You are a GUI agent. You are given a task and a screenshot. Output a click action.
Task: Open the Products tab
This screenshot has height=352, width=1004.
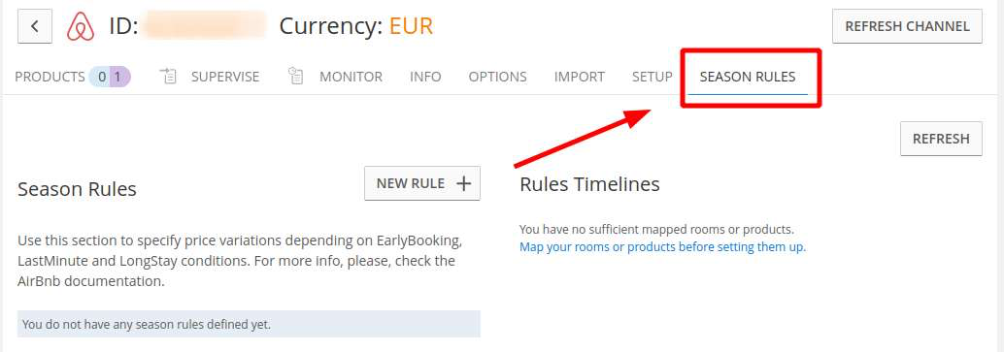point(50,77)
